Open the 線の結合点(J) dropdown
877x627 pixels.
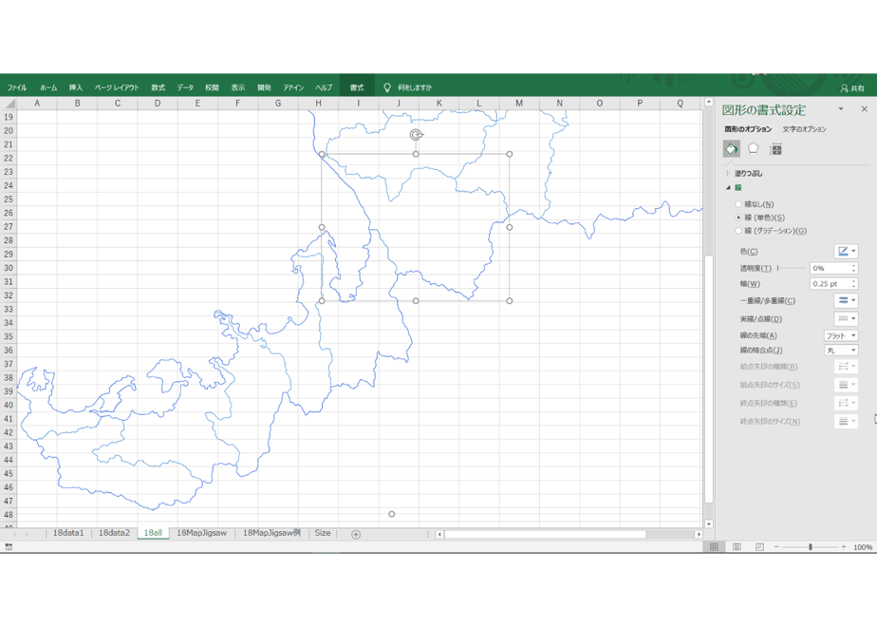pos(841,351)
